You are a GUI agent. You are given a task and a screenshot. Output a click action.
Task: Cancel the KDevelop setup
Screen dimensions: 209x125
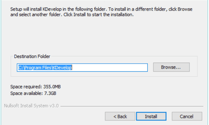coord(187,116)
